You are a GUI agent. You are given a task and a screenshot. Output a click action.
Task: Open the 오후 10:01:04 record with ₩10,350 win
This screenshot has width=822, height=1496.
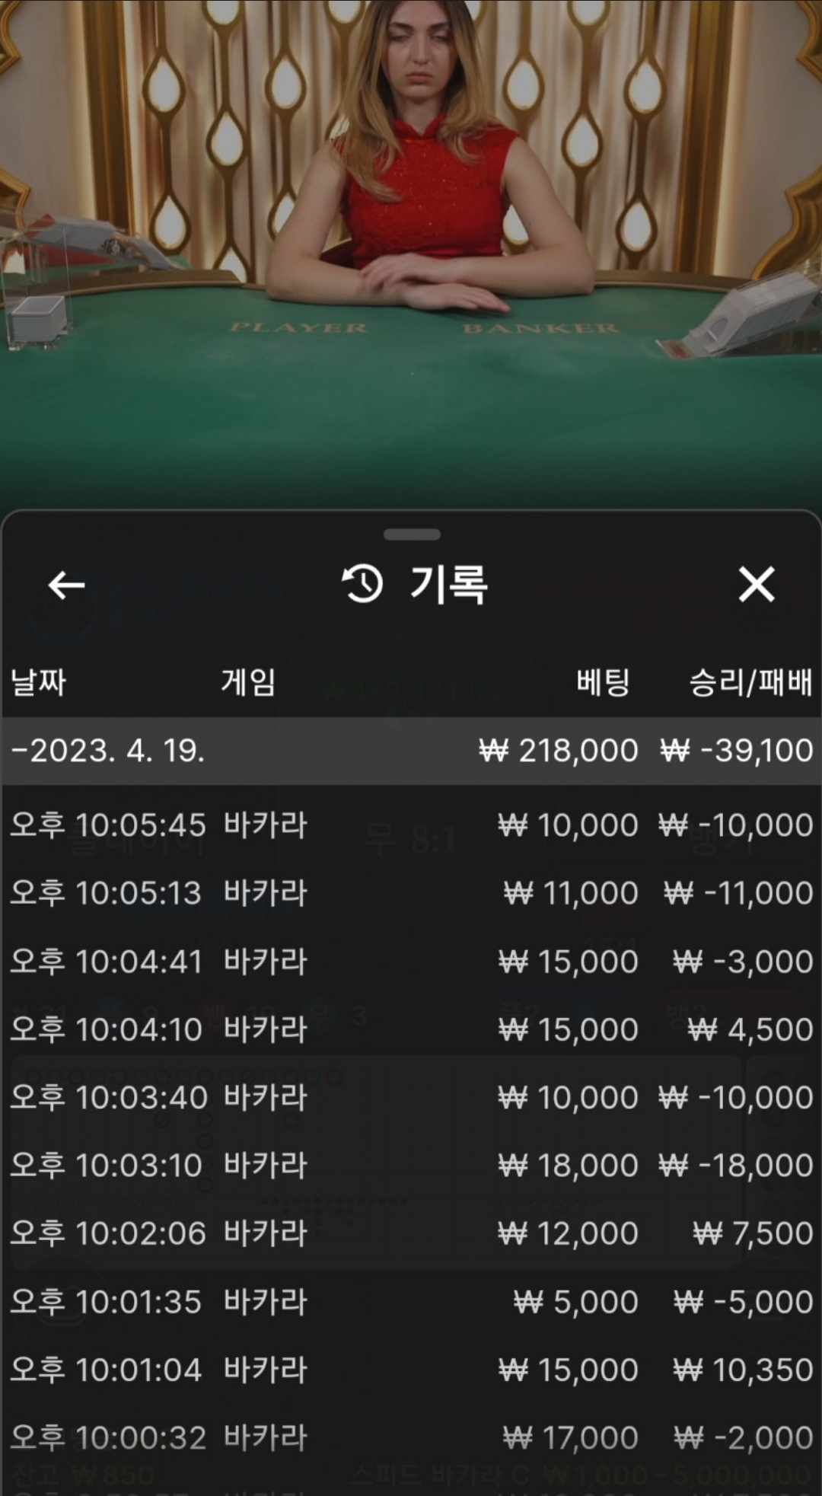[x=411, y=1370]
